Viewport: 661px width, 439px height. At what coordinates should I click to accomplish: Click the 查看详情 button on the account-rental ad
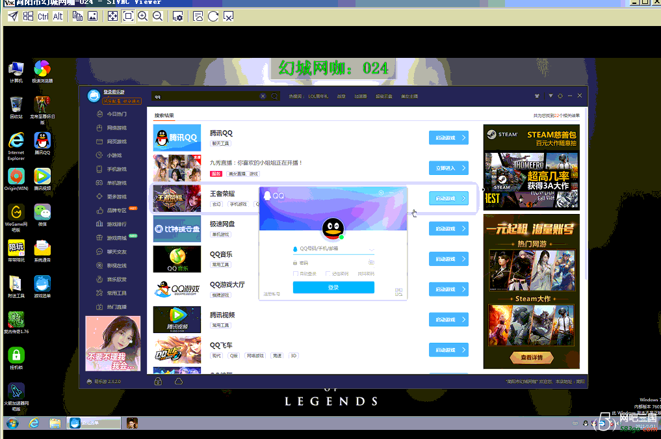[x=532, y=358]
